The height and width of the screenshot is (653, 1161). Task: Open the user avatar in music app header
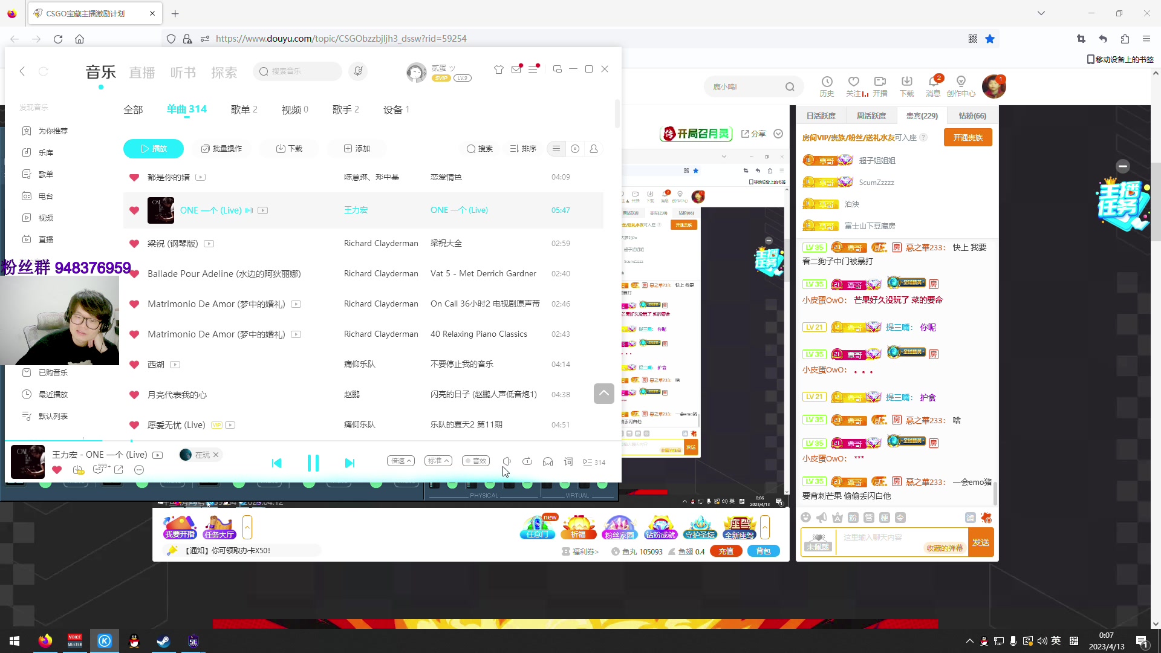[x=416, y=73]
